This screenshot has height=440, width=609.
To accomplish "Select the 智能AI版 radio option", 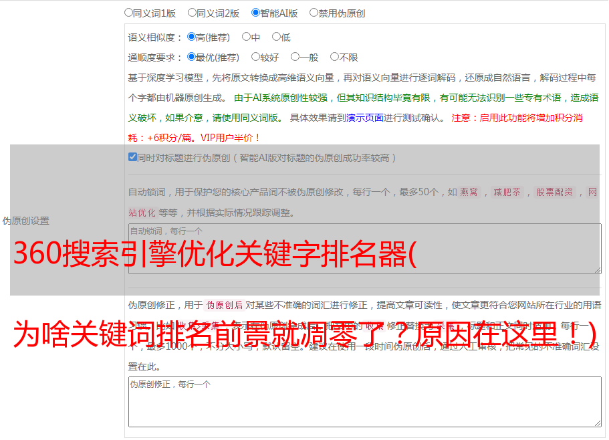I will coord(255,13).
